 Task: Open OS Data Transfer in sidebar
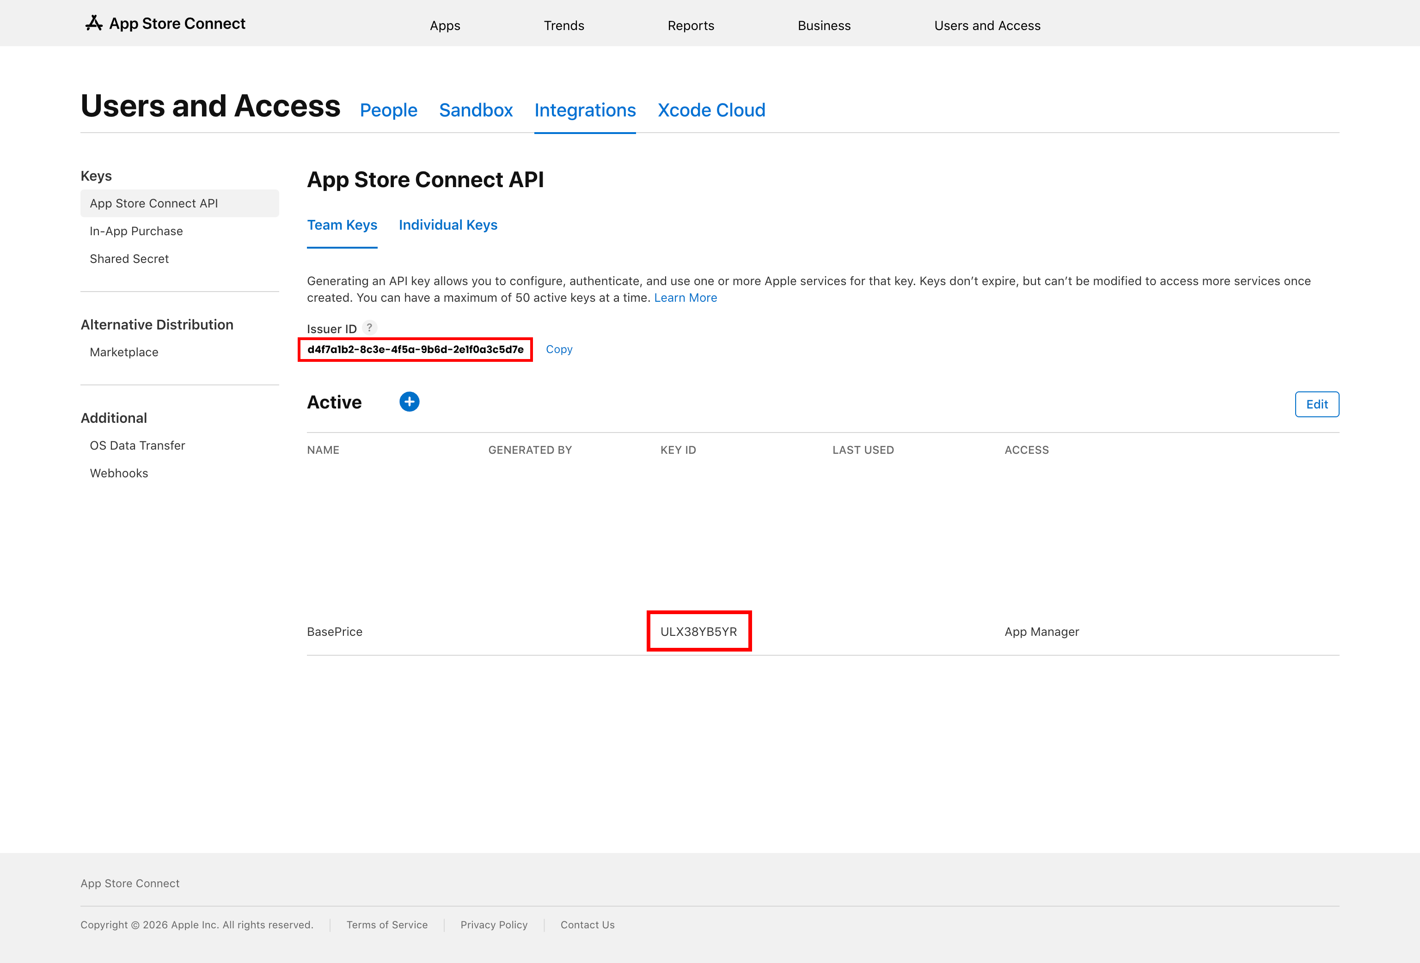coord(137,446)
